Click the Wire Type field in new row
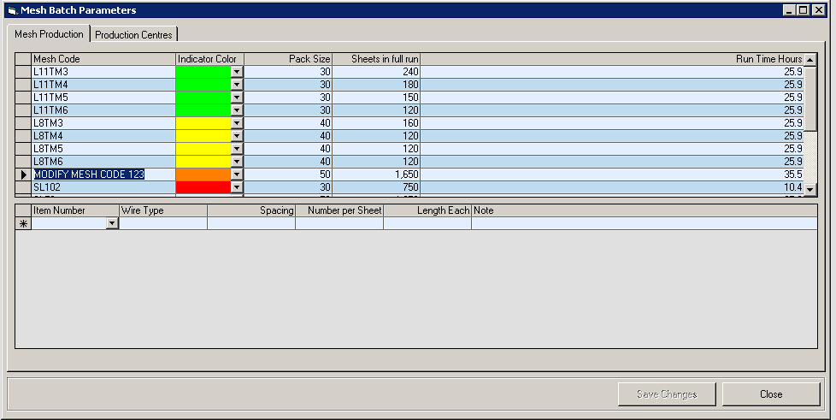The width and height of the screenshot is (836, 420). [x=163, y=223]
